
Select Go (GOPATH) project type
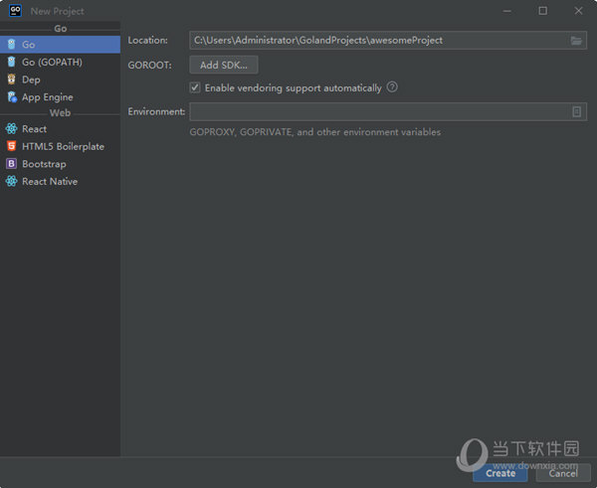pyautogui.click(x=60, y=62)
